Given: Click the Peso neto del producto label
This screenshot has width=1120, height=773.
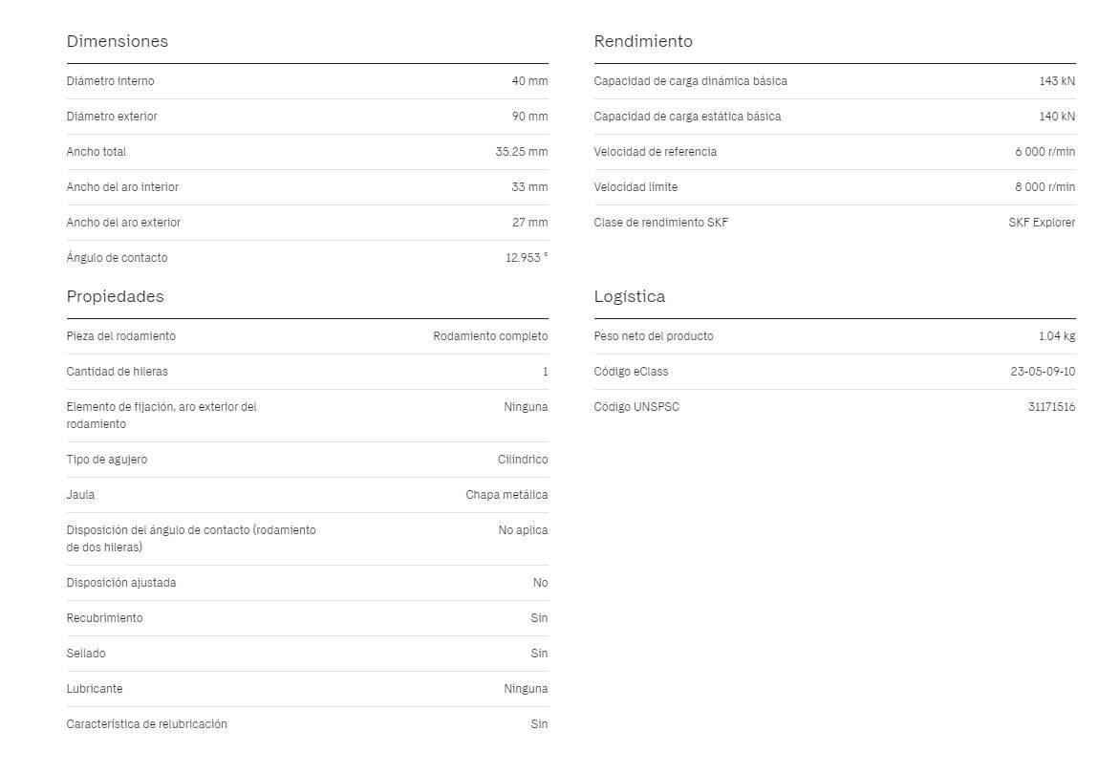Looking at the screenshot, I should coord(653,335).
